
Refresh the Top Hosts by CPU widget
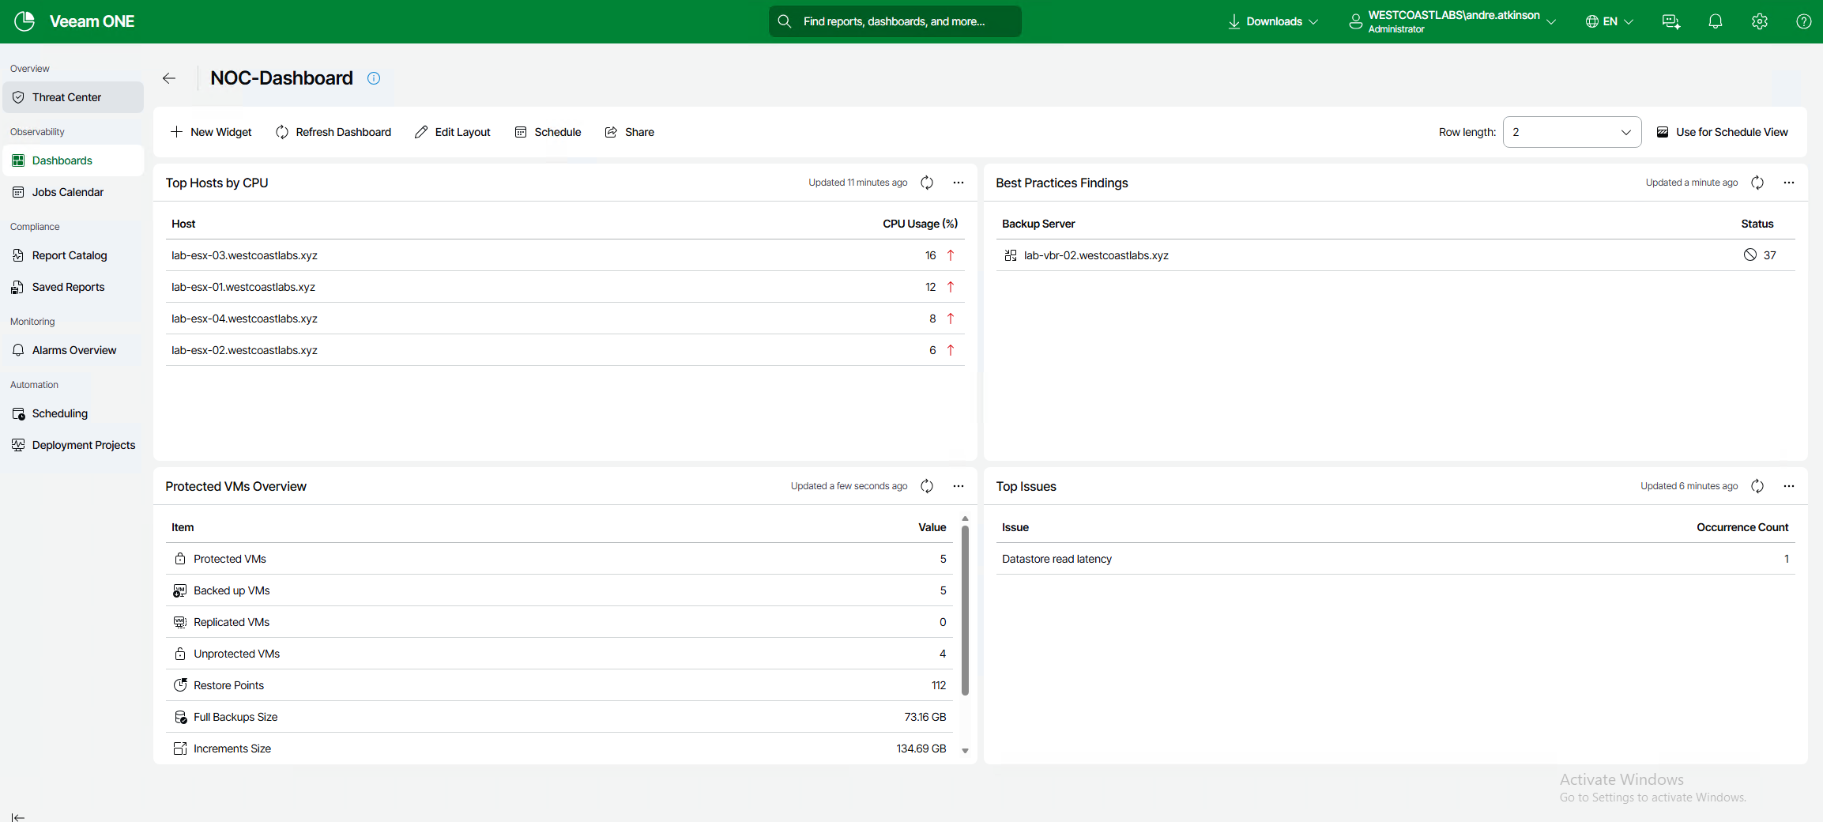pos(927,183)
